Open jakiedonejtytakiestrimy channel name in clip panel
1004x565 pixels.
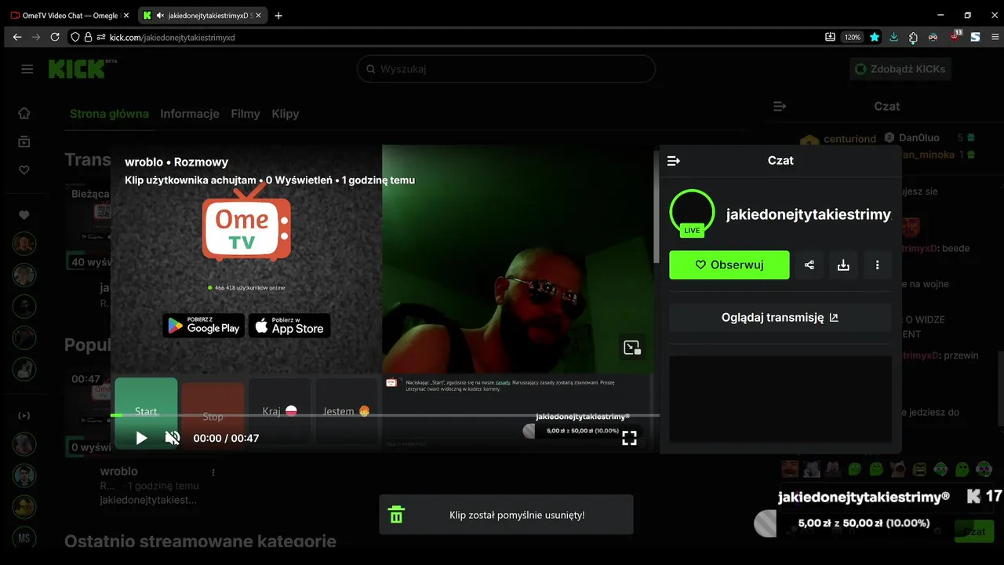(x=809, y=214)
